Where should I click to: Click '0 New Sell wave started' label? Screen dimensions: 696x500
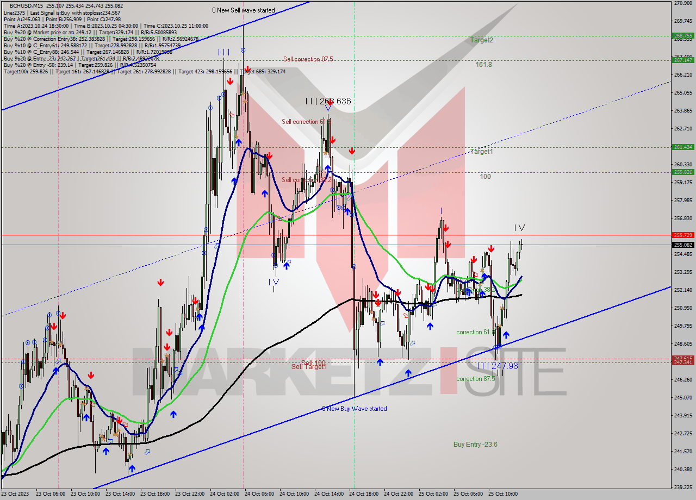(x=244, y=10)
